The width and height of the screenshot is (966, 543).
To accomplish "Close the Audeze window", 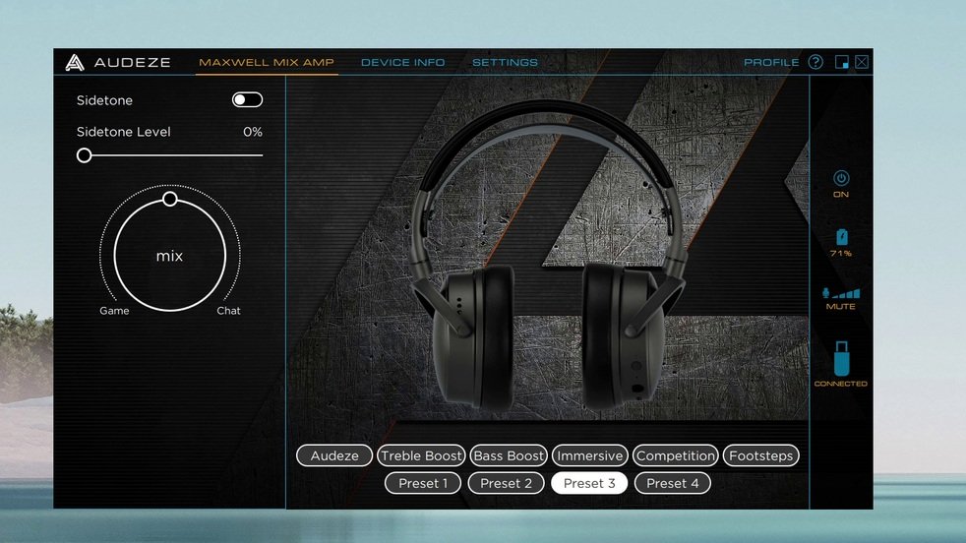I will click(x=862, y=62).
